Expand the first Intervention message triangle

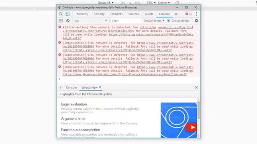tap(63, 27)
